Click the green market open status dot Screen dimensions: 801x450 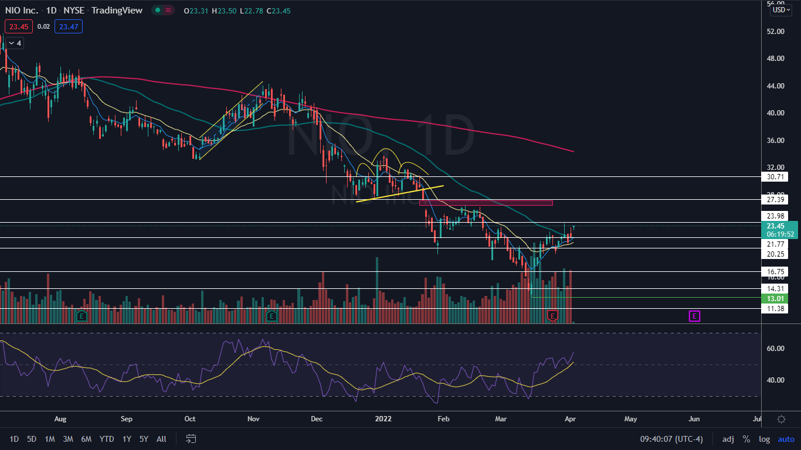tap(157, 11)
